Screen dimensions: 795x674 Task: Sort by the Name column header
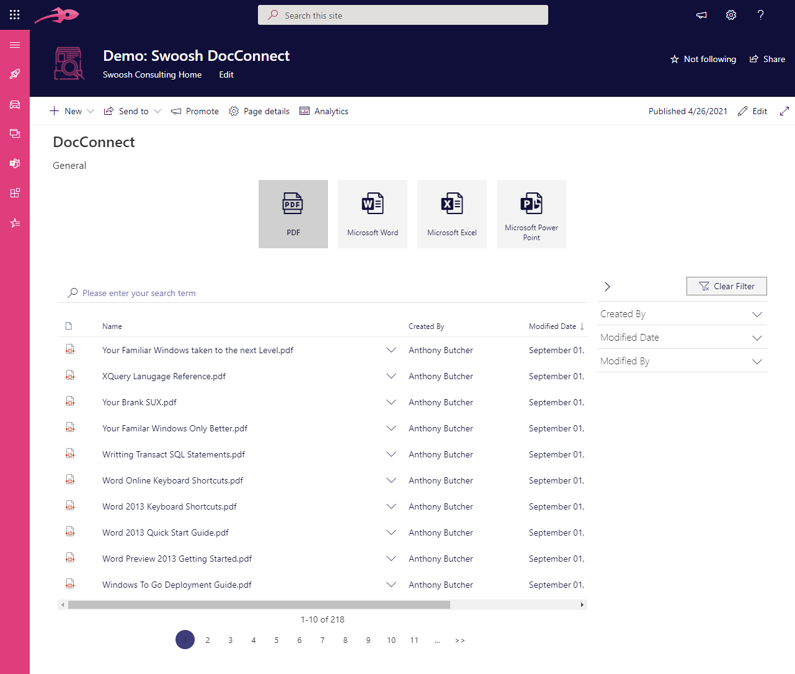(x=112, y=326)
